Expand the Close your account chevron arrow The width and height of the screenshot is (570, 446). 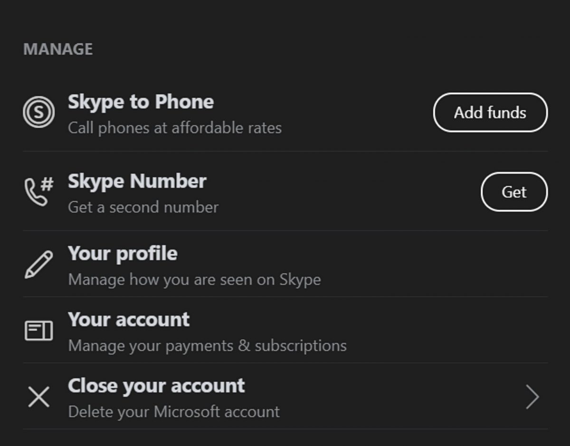click(x=532, y=397)
